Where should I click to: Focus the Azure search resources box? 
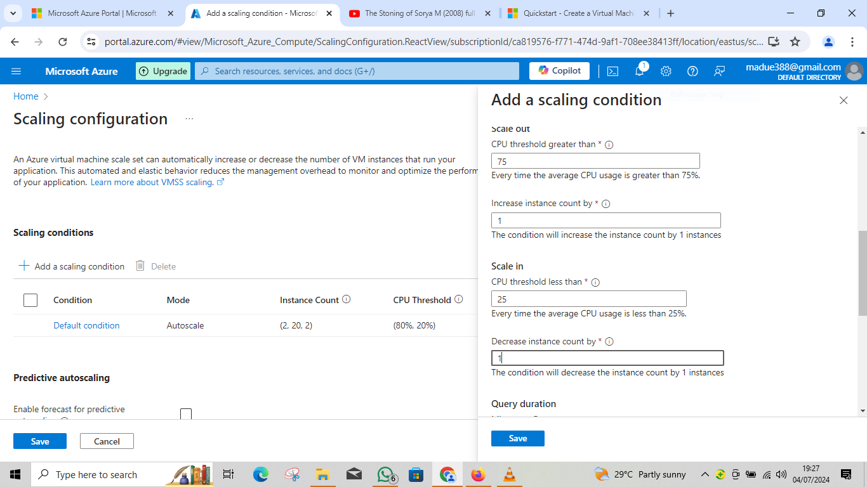[x=357, y=71]
